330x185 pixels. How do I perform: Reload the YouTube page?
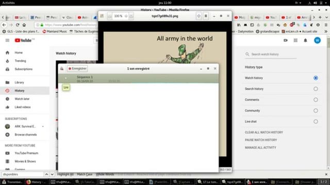[18, 25]
